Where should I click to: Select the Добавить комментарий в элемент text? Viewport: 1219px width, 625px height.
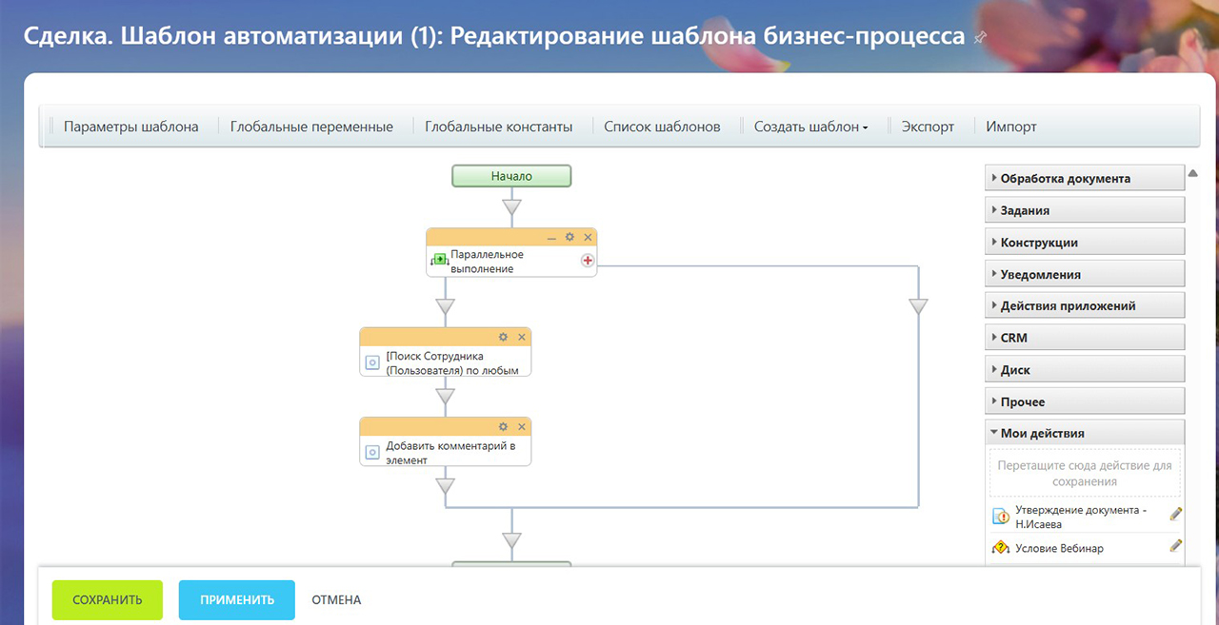[x=450, y=453]
